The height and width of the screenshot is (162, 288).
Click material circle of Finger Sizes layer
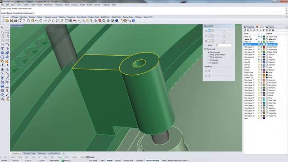267,72
